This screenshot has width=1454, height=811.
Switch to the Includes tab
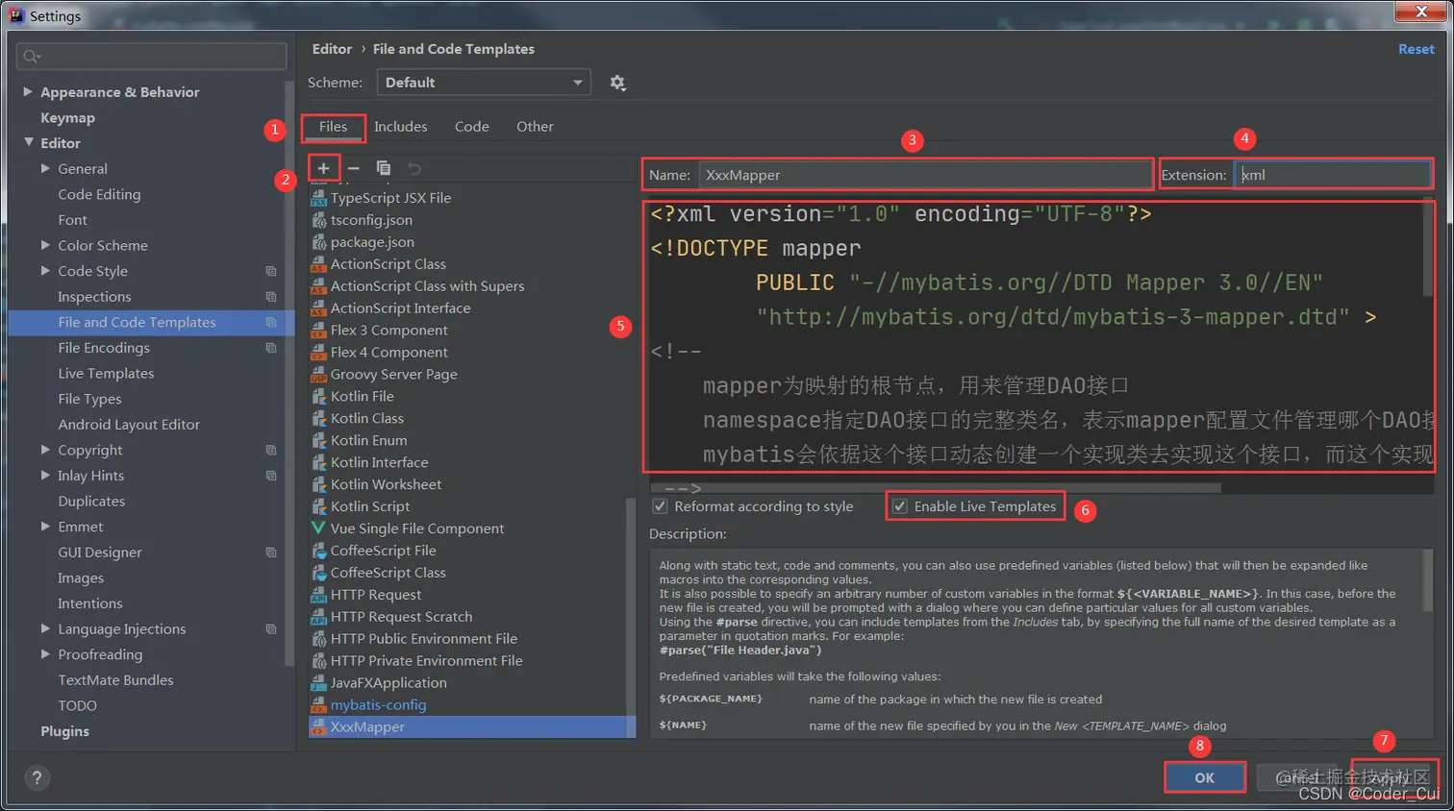400,126
